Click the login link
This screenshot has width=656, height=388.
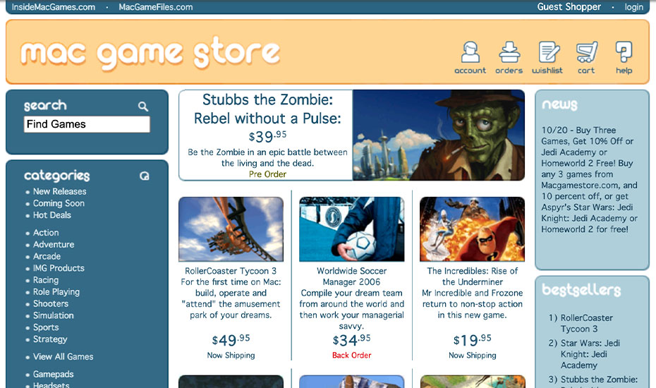(634, 7)
